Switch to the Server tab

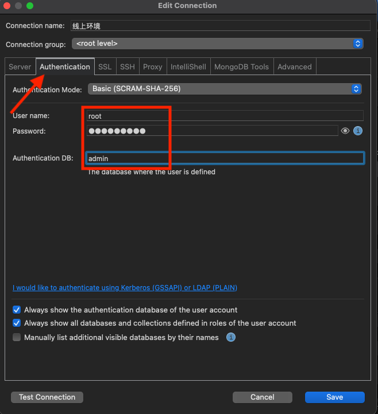point(20,67)
